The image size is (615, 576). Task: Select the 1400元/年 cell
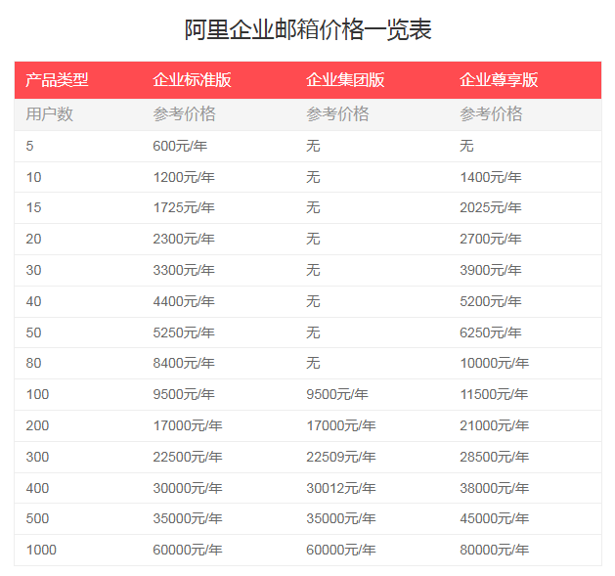[x=491, y=177]
